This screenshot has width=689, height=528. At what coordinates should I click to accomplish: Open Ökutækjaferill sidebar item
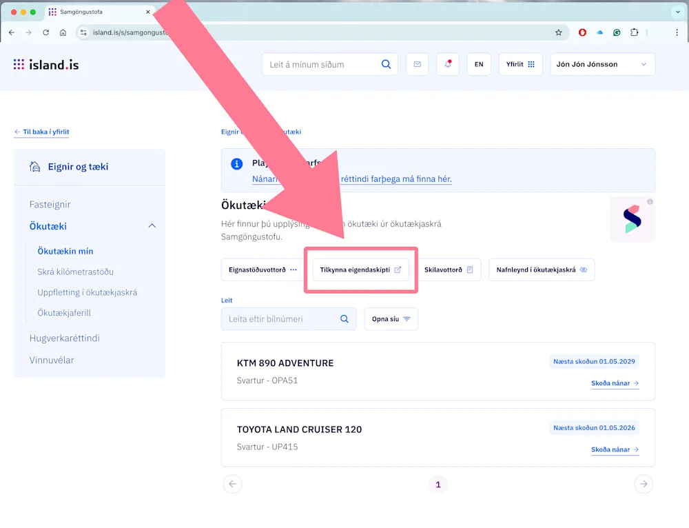coord(64,312)
